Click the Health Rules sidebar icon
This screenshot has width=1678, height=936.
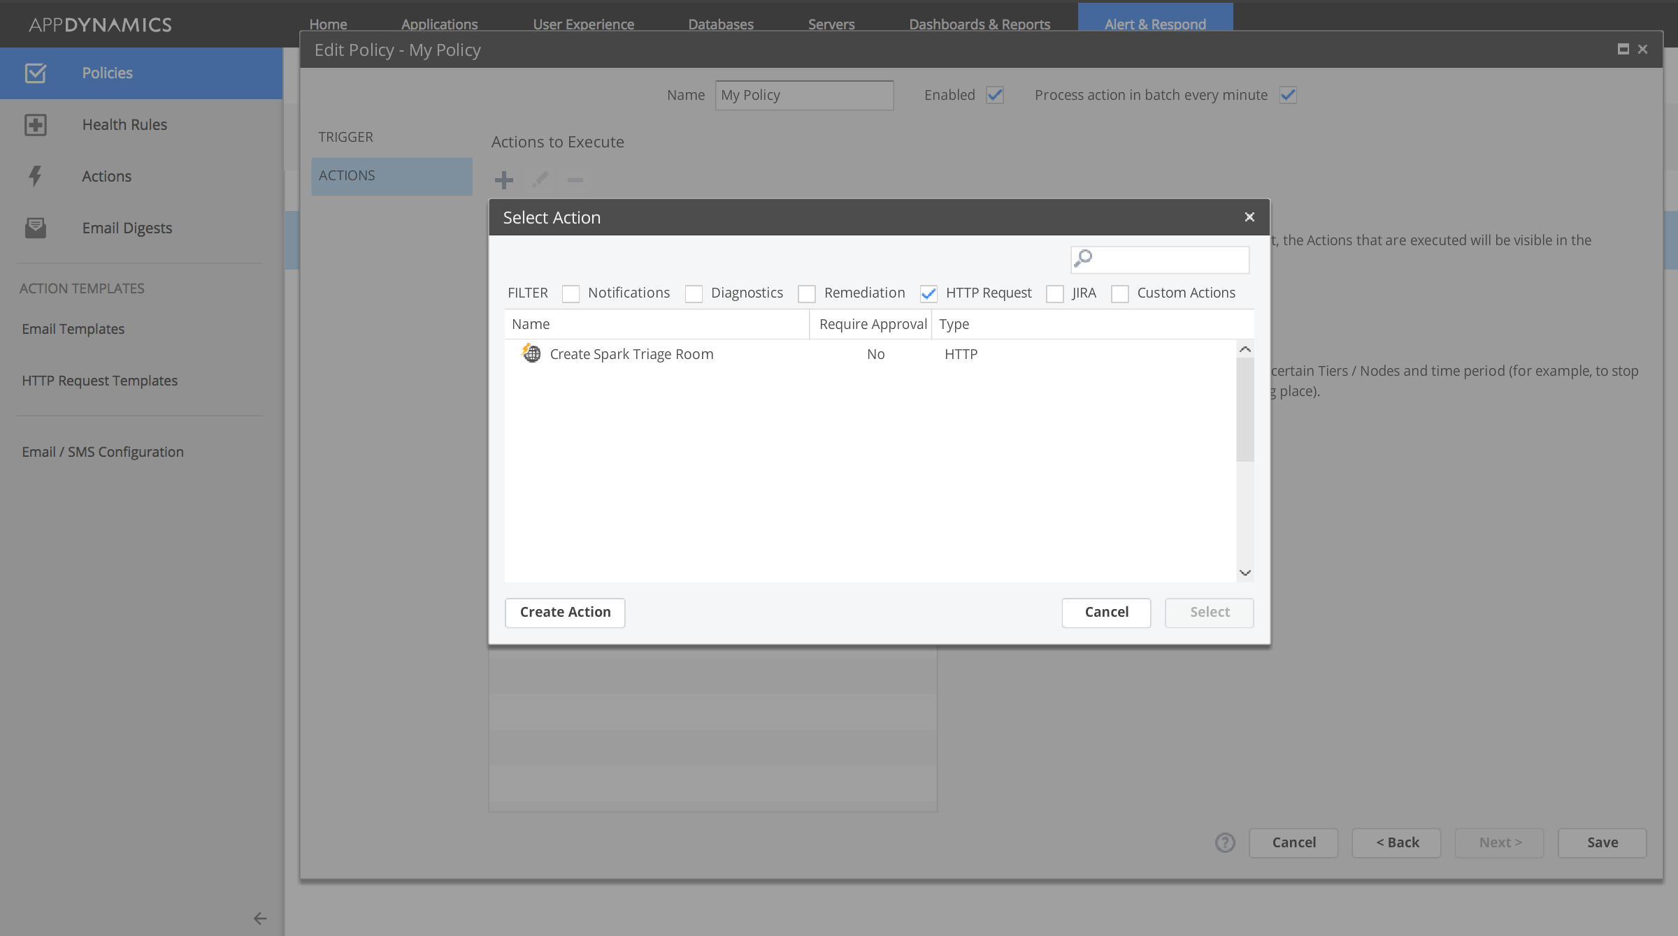36,124
